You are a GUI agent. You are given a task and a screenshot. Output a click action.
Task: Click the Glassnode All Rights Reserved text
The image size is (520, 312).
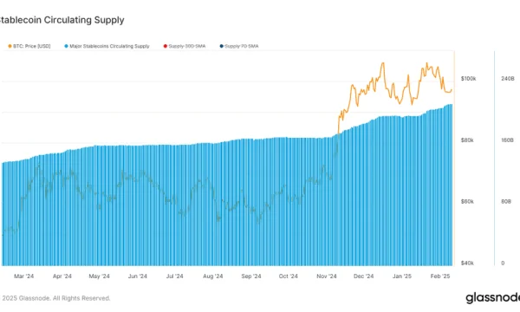click(x=55, y=298)
